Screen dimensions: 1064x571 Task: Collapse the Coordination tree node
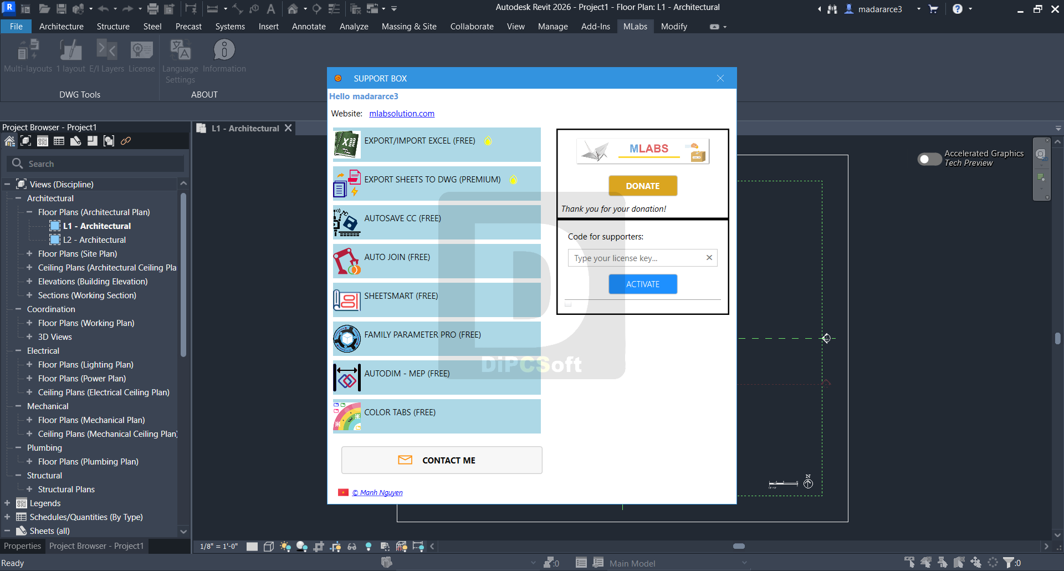click(x=18, y=309)
